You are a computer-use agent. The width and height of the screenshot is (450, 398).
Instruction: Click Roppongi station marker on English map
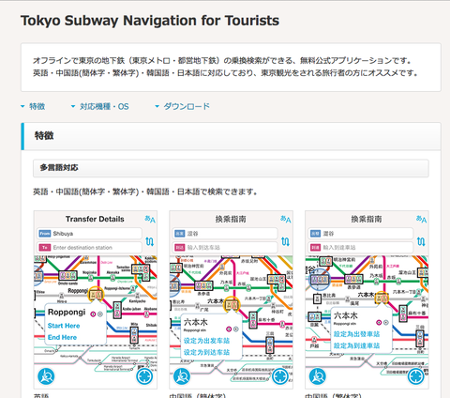coord(96,295)
